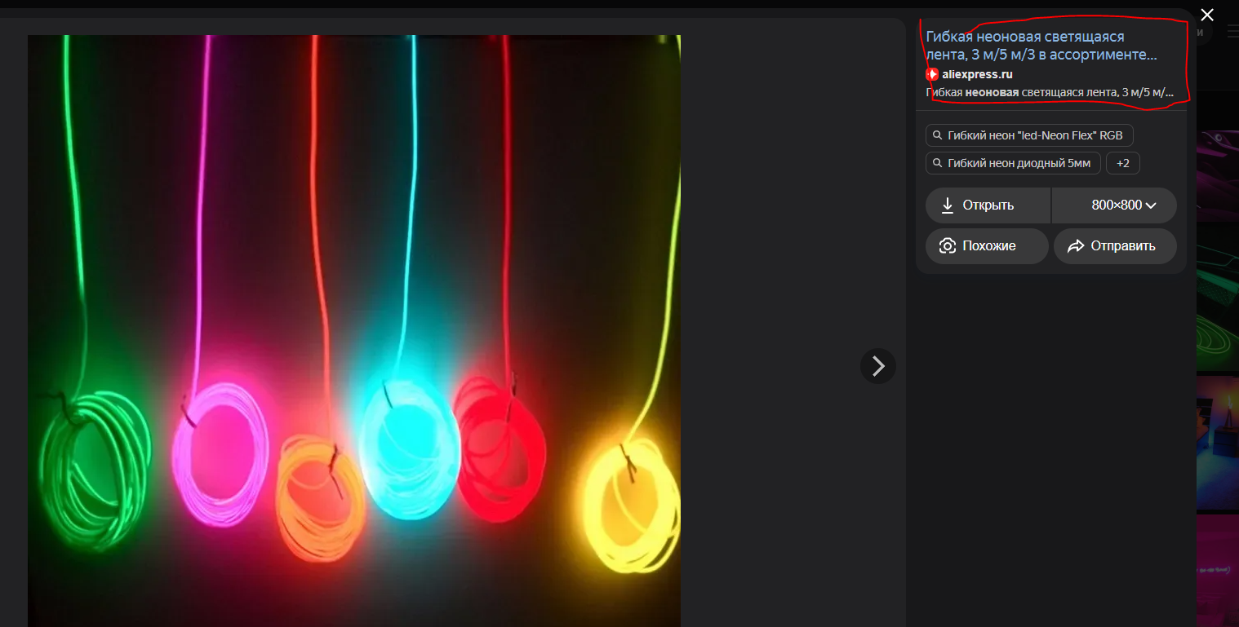This screenshot has height=627, width=1239.
Task: Click the download icon next to Открыть
Action: click(948, 205)
